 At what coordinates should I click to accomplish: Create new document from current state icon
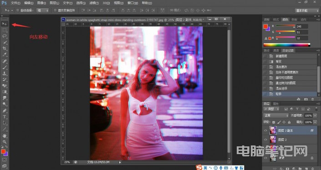click(299, 99)
